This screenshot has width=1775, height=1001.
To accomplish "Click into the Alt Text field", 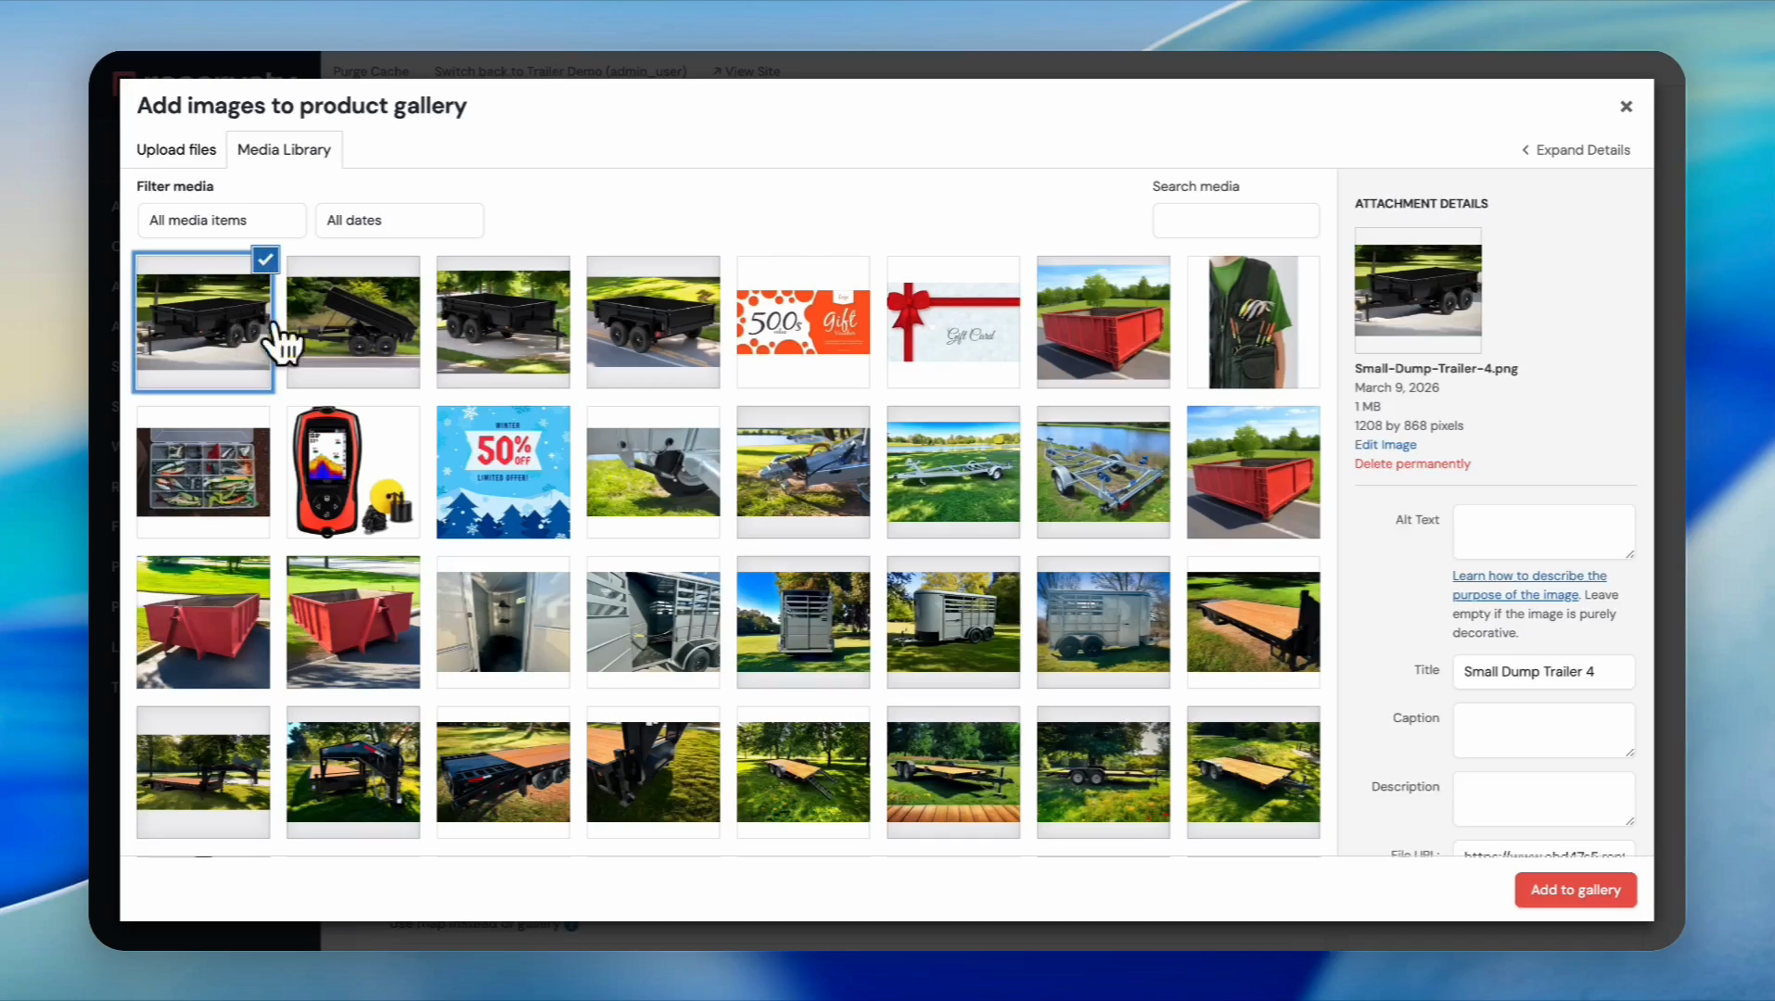I will click(x=1543, y=531).
